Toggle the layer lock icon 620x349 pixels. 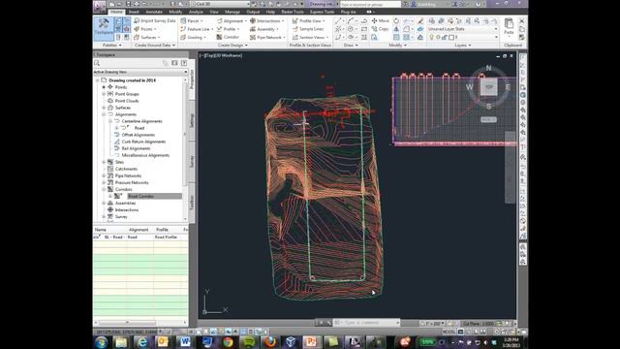[445, 37]
